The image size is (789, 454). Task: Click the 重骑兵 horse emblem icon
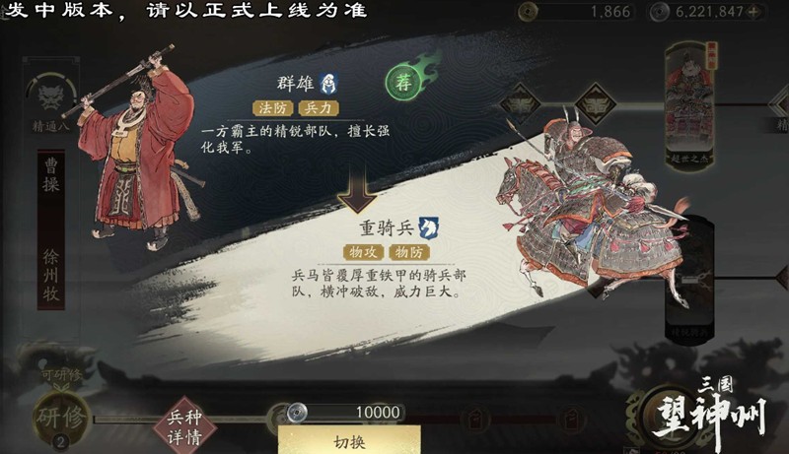tap(428, 228)
